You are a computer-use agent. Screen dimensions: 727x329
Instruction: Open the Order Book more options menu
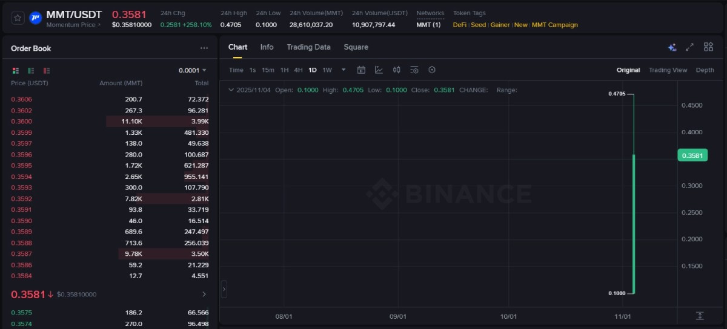[x=204, y=48]
